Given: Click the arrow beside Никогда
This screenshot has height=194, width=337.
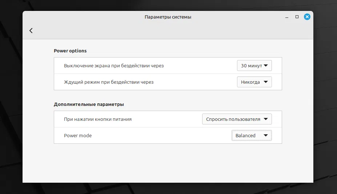Looking at the screenshot, I should click(x=265, y=82).
